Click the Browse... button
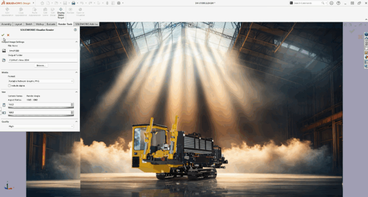This screenshot has height=197, width=368. pos(41,66)
